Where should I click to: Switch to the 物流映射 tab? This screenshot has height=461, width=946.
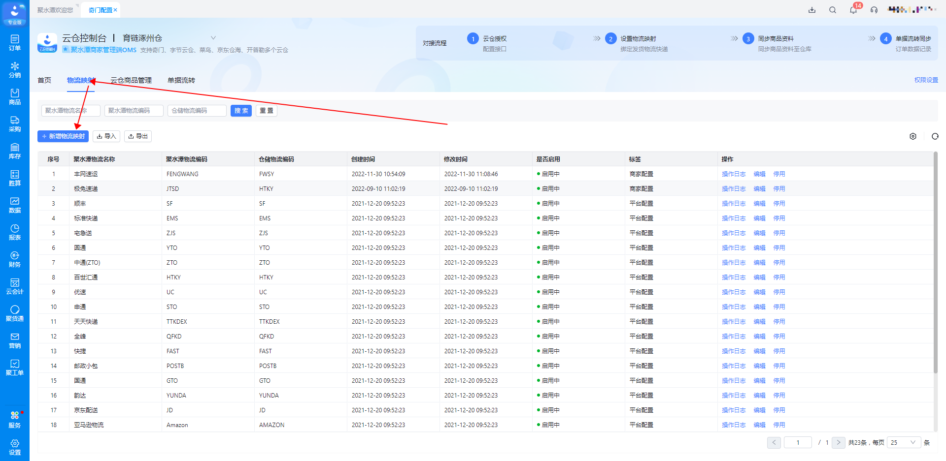(x=81, y=80)
